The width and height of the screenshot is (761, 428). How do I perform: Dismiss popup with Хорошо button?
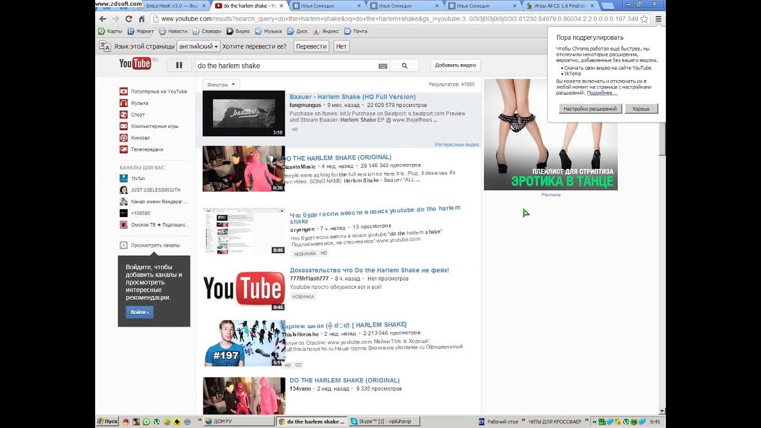pos(641,109)
